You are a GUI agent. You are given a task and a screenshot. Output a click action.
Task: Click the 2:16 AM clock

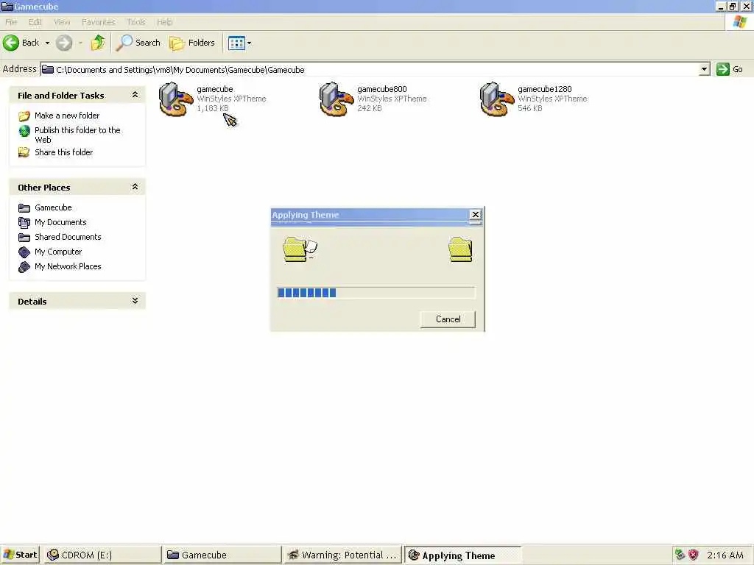click(x=725, y=555)
